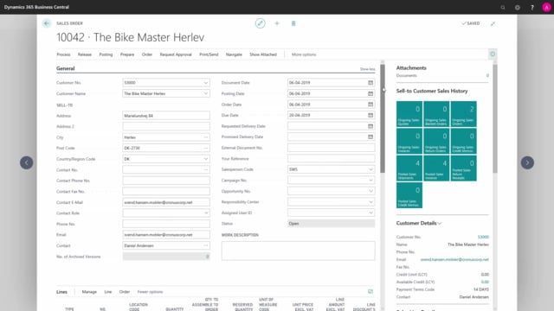Image resolution: width=554 pixels, height=311 pixels.
Task: Open the Responsibility Center dropdown
Action: coord(370,202)
